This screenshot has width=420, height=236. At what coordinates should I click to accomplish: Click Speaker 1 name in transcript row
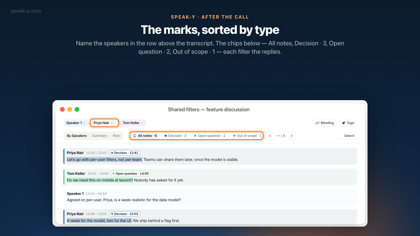(75, 194)
